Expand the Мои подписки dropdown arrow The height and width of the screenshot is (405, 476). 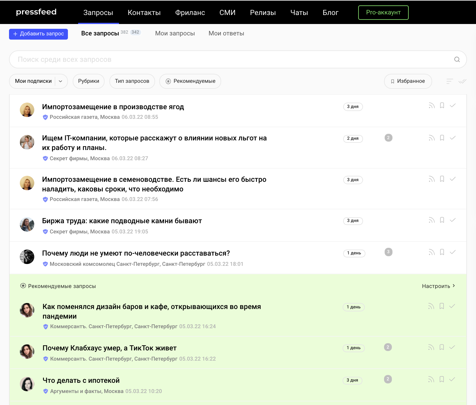pos(60,81)
